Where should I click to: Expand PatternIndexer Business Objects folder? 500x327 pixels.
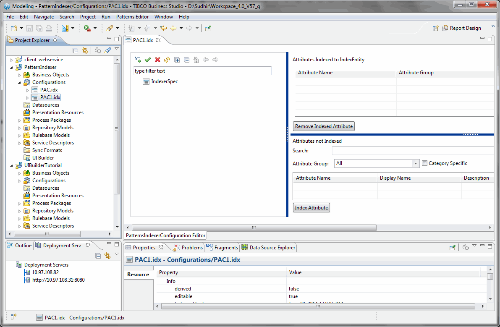[19, 75]
